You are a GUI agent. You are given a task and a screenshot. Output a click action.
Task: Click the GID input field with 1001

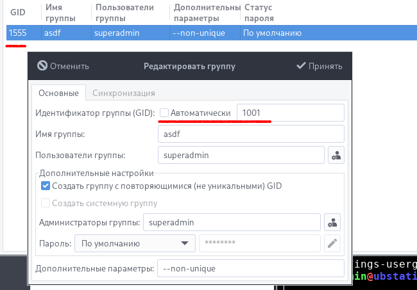[x=290, y=113]
